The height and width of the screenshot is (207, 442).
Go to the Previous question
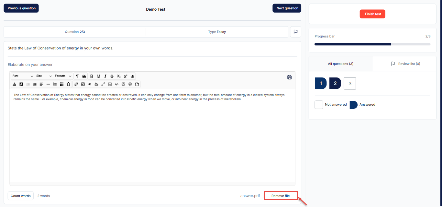[x=21, y=8]
